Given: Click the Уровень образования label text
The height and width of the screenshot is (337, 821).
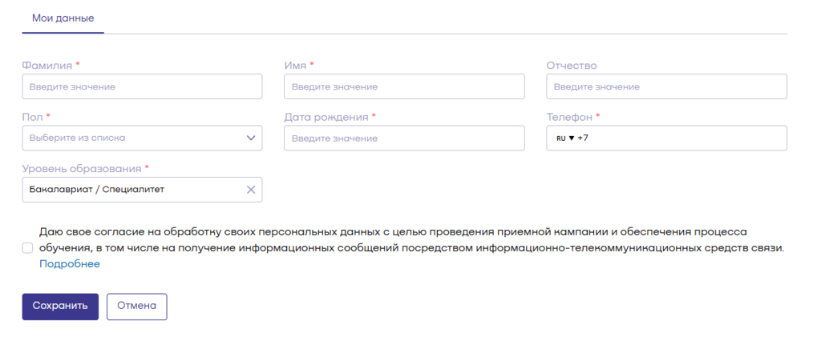Looking at the screenshot, I should coord(82,169).
